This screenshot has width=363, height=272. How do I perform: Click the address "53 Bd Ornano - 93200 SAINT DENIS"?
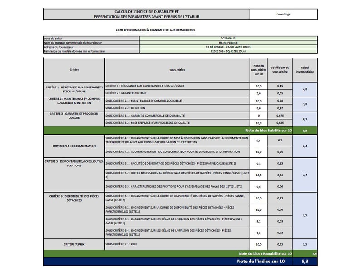click(228, 47)
